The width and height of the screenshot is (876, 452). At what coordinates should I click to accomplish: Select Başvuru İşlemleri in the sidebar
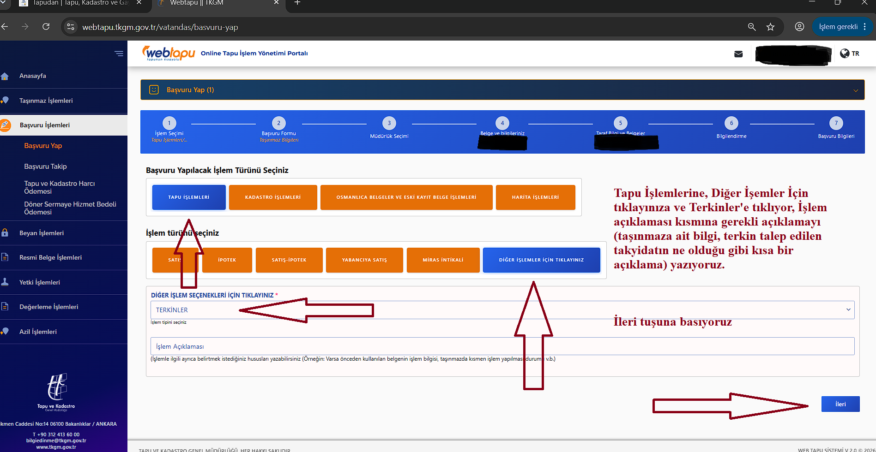click(64, 125)
